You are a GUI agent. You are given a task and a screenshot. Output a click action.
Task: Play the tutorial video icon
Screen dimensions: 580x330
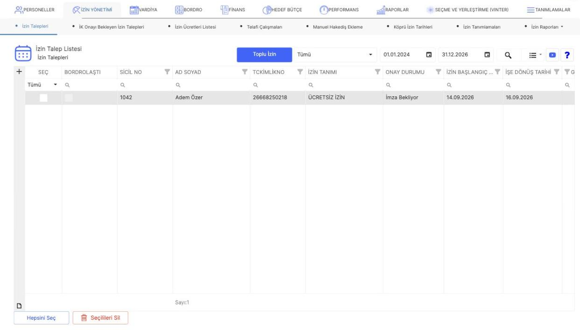552,55
